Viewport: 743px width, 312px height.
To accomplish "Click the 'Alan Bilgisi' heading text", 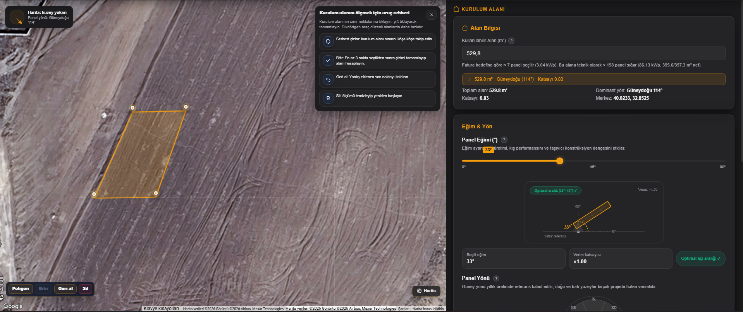I will pyautogui.click(x=485, y=28).
